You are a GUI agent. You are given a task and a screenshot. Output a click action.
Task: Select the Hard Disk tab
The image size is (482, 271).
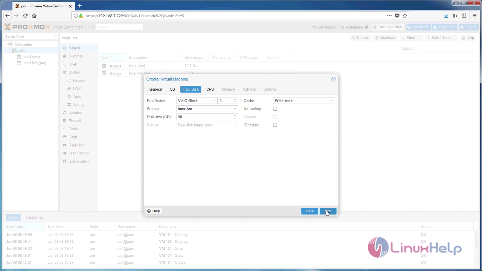(191, 89)
